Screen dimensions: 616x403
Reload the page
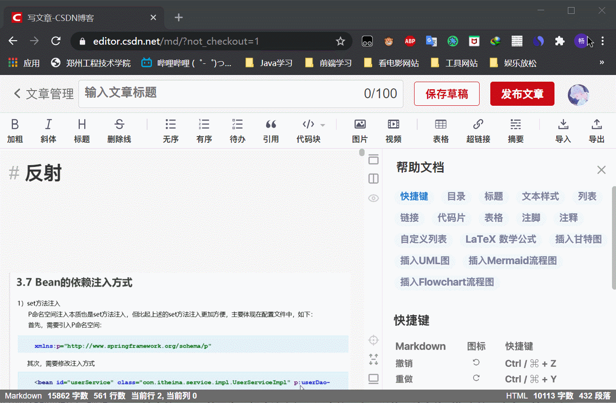click(x=56, y=41)
